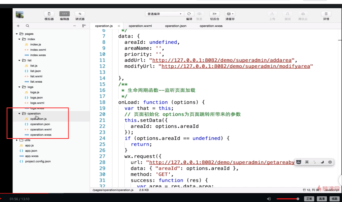
Task: Open list.js in the file tree
Action: [x=34, y=66]
